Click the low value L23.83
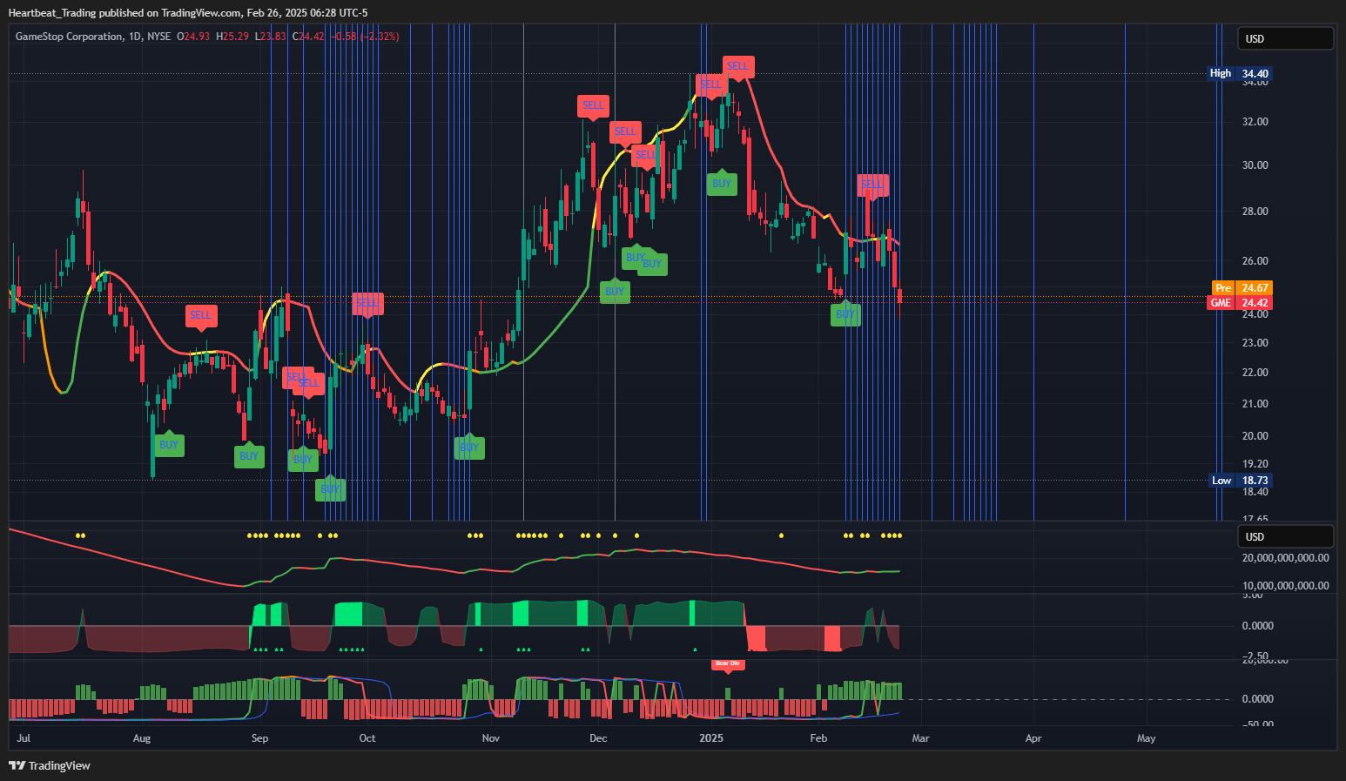 270,37
